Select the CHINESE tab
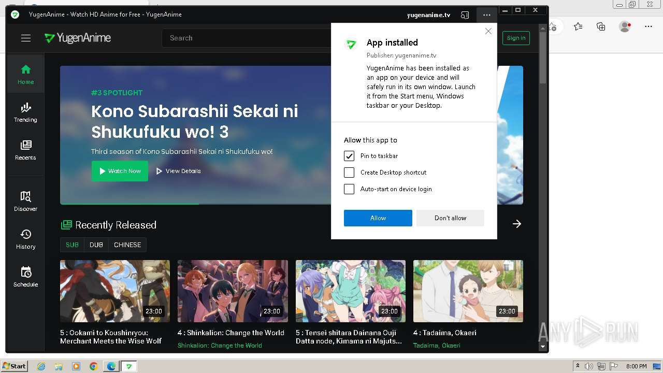Viewport: 663px width, 373px height. pos(127,245)
